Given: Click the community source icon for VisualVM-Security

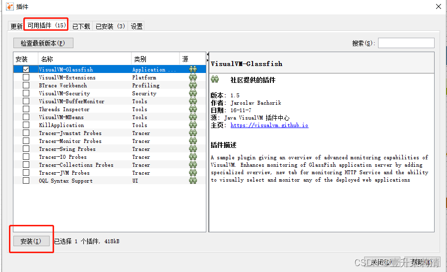Looking at the screenshot, I should [x=193, y=93].
